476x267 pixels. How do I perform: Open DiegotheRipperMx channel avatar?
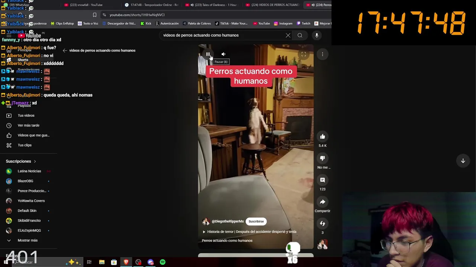click(x=206, y=221)
